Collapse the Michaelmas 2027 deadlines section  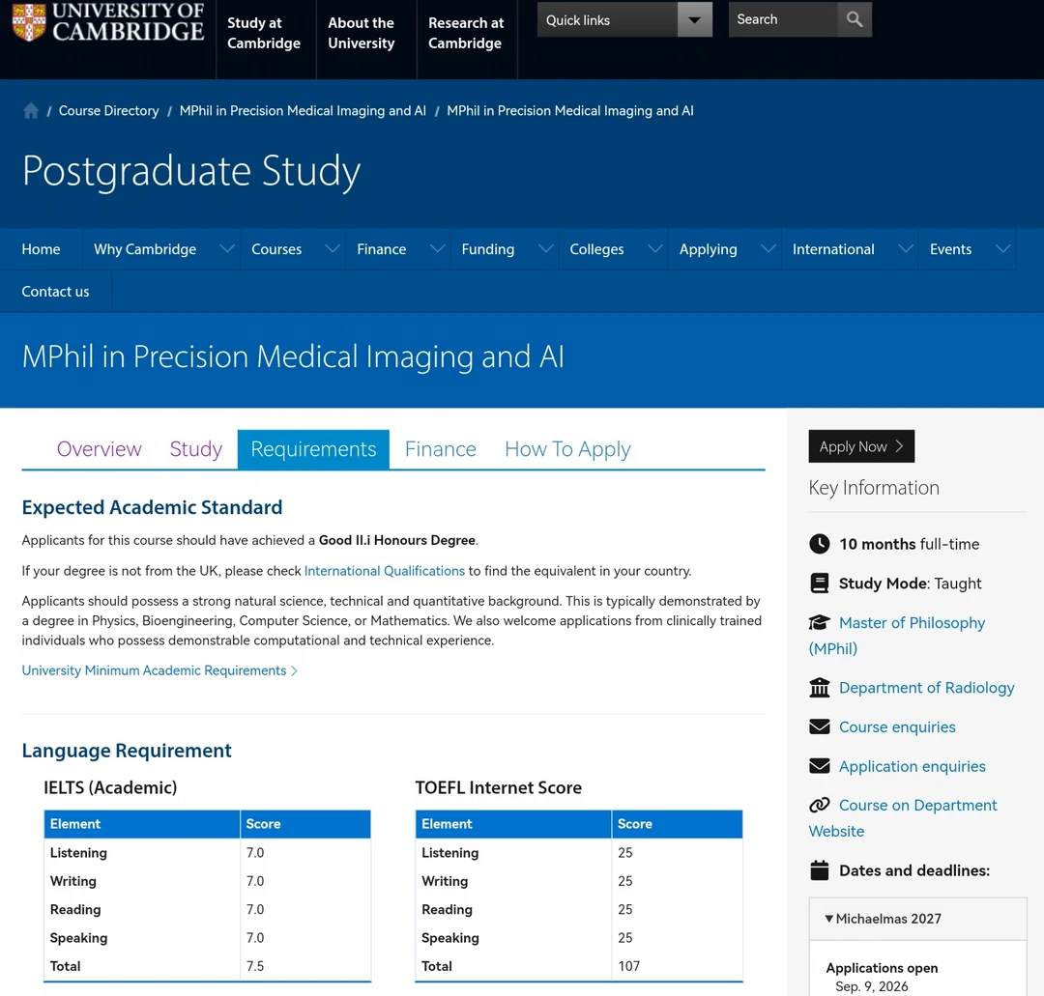click(917, 919)
